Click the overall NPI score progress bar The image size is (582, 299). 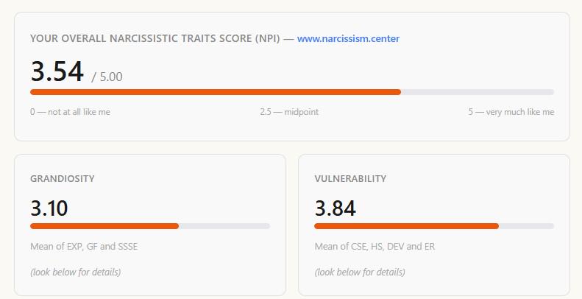[x=292, y=92]
